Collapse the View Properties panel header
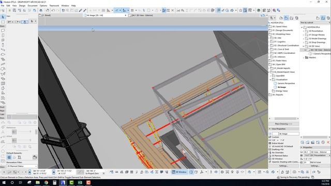 tap(284, 129)
